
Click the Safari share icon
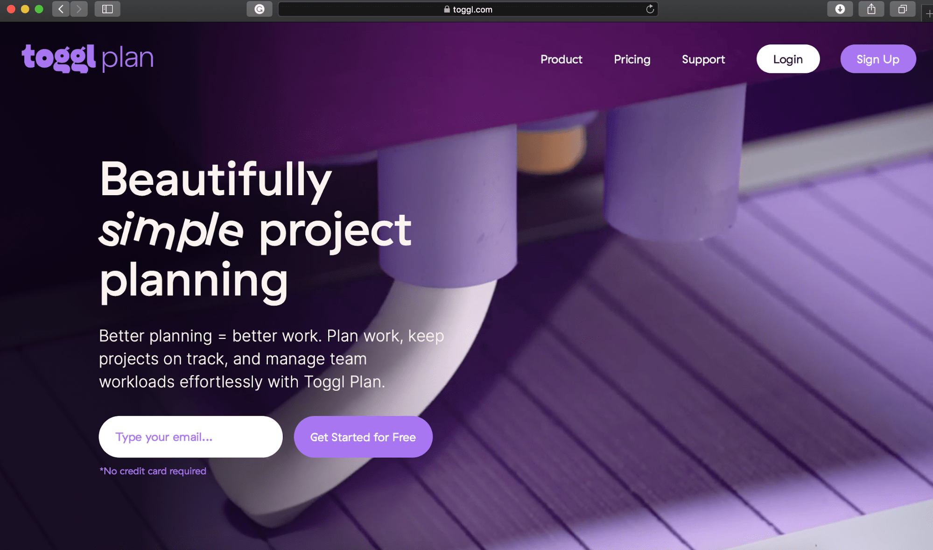click(x=871, y=9)
